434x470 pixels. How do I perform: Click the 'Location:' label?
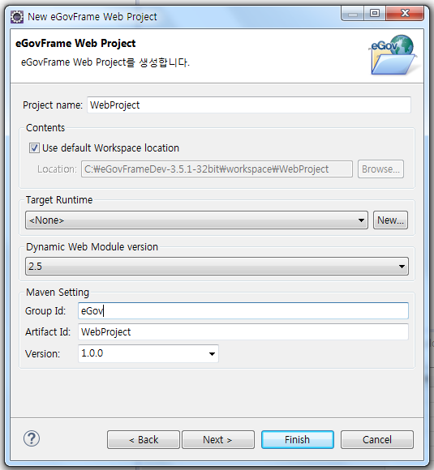click(x=57, y=169)
